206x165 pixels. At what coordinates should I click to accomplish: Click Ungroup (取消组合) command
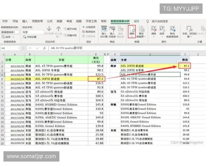[x=89, y=32]
